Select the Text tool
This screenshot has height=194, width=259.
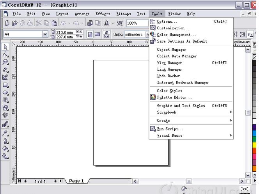(x=5, y=115)
